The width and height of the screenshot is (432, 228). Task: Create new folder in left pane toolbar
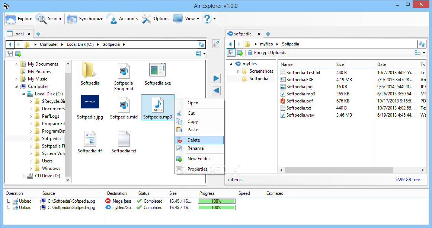click(x=19, y=54)
